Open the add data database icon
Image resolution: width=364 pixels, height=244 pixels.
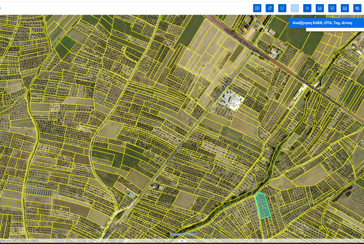(x=320, y=8)
